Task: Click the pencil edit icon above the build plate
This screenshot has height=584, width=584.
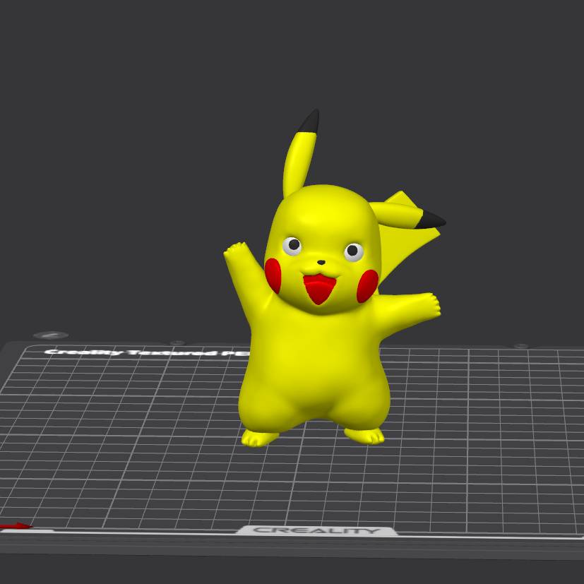Action: pos(51,335)
